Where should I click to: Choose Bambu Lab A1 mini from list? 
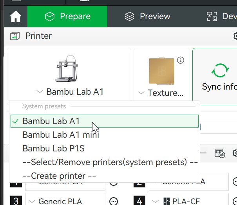pyautogui.click(x=61, y=135)
